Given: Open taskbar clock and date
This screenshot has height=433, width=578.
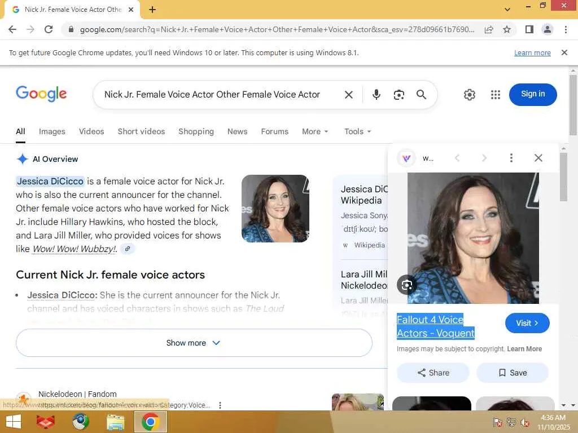Looking at the screenshot, I should click(553, 422).
